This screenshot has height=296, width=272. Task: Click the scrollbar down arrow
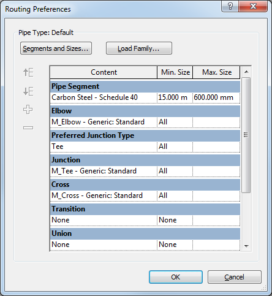coord(246,246)
